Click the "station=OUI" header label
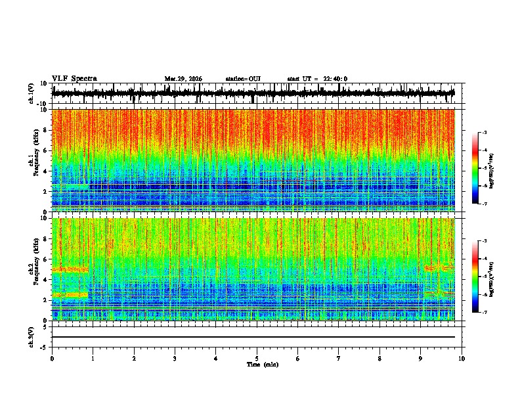Image resolution: width=520 pixels, height=402 pixels. (243, 79)
